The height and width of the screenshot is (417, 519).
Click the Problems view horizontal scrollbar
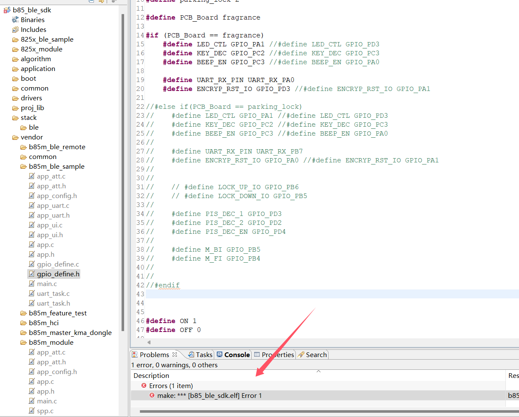(x=329, y=411)
